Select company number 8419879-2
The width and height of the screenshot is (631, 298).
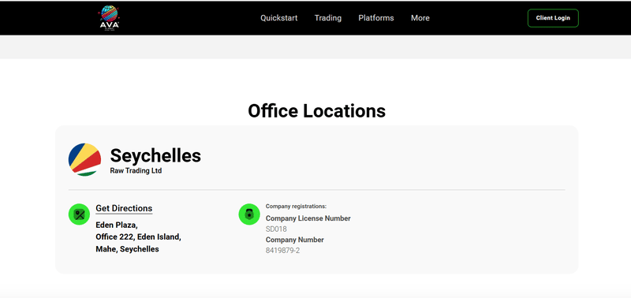click(282, 251)
